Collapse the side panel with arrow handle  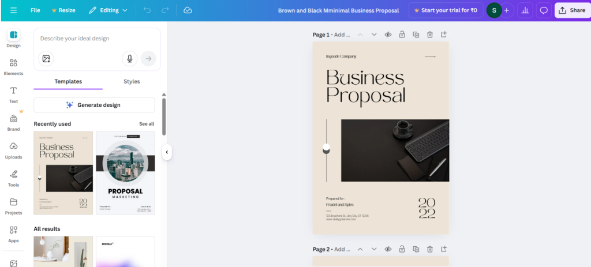[x=167, y=152]
